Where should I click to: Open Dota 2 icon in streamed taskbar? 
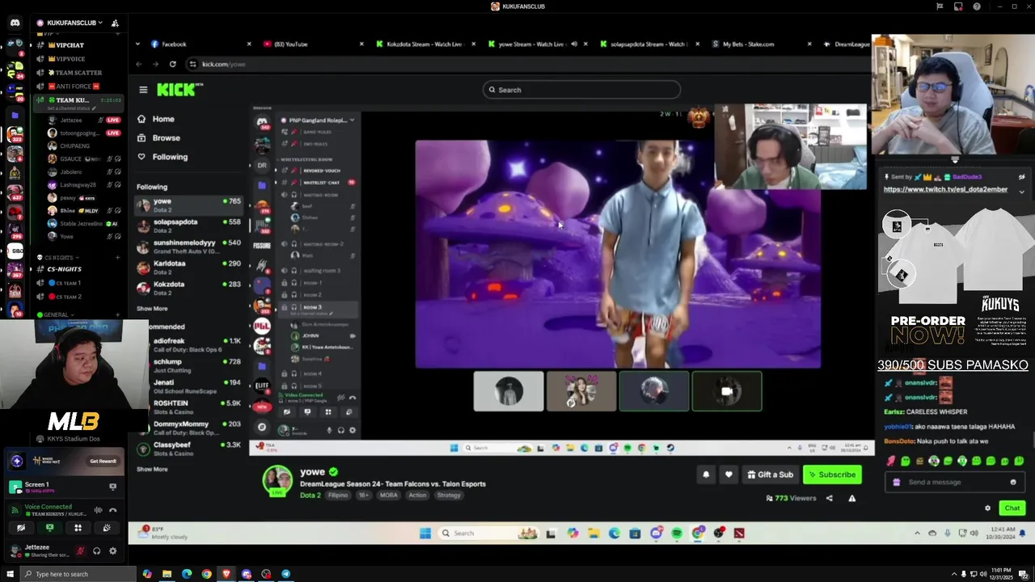tap(739, 533)
